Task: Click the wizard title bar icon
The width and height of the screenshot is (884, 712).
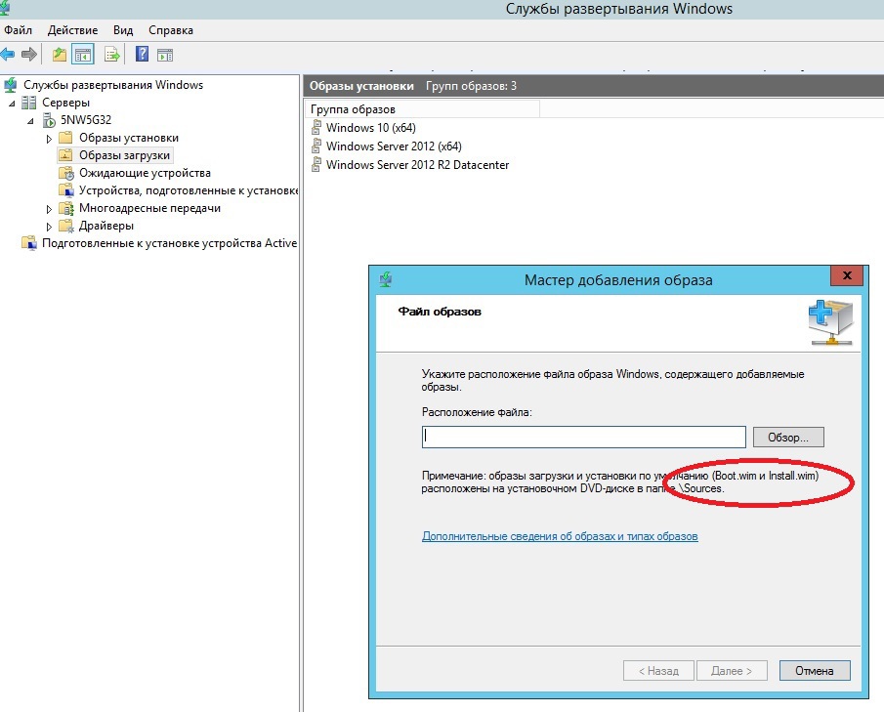Action: coord(386,279)
